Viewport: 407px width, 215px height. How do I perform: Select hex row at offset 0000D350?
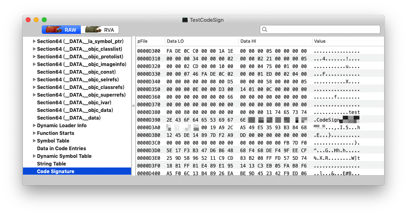point(260,89)
